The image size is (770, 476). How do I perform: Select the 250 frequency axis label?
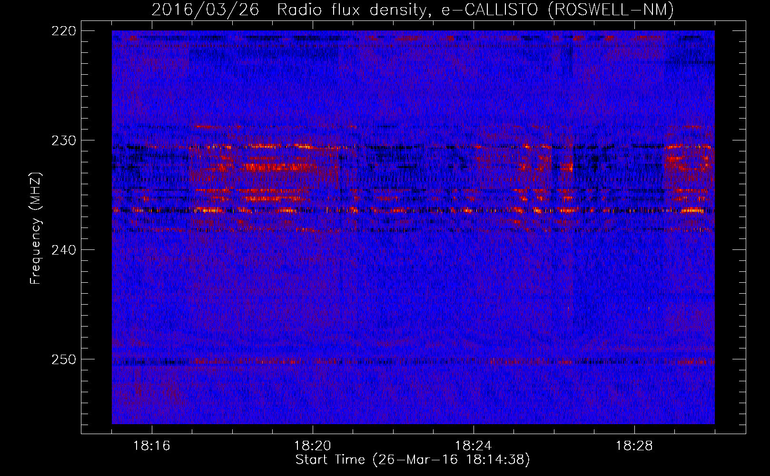63,359
